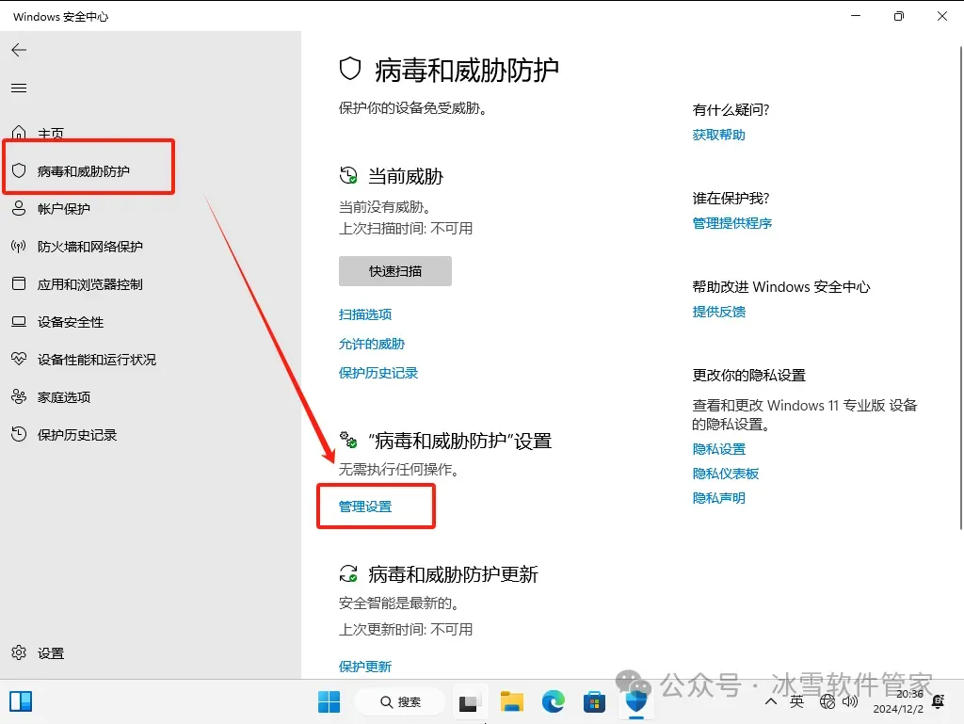Image resolution: width=964 pixels, height=724 pixels.
Task: Start a scan with 快速扫描 button
Action: [x=395, y=271]
